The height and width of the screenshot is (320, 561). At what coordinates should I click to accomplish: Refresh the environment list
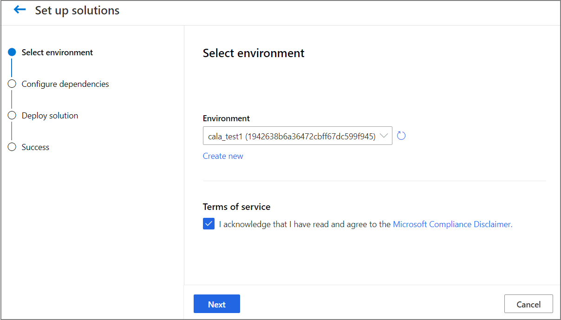pyautogui.click(x=402, y=136)
